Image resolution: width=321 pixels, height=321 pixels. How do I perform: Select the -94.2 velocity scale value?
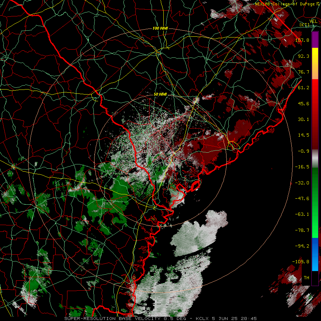302,246
